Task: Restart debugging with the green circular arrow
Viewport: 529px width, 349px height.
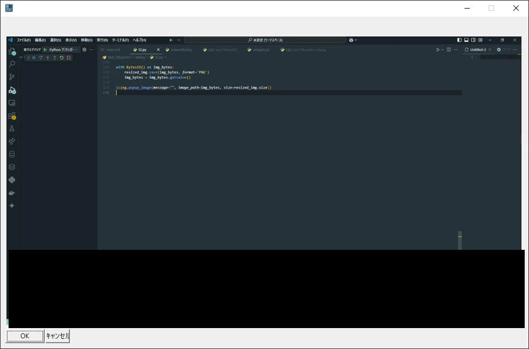Action: (x=62, y=57)
